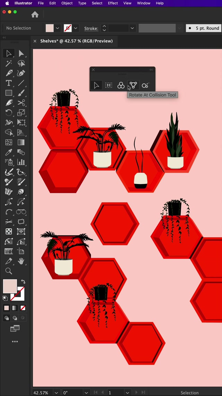Click the 5 pt. Round brush button

(x=204, y=28)
